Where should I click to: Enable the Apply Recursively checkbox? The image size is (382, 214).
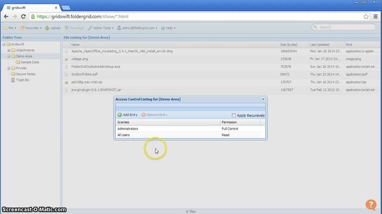[x=233, y=115]
